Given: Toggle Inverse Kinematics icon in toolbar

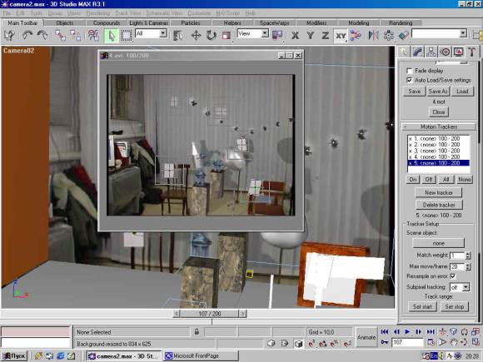Looking at the screenshot, I should 356,36.
